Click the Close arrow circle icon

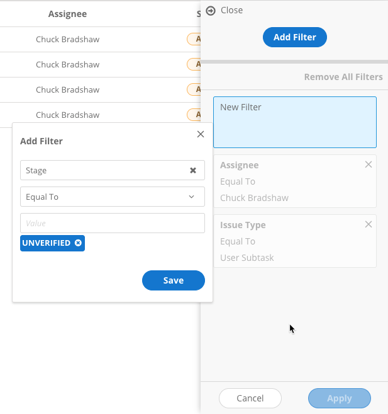click(211, 11)
